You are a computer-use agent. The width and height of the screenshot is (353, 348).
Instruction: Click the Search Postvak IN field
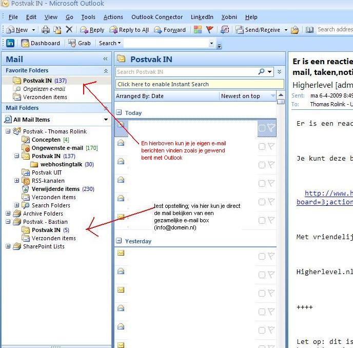click(186, 72)
